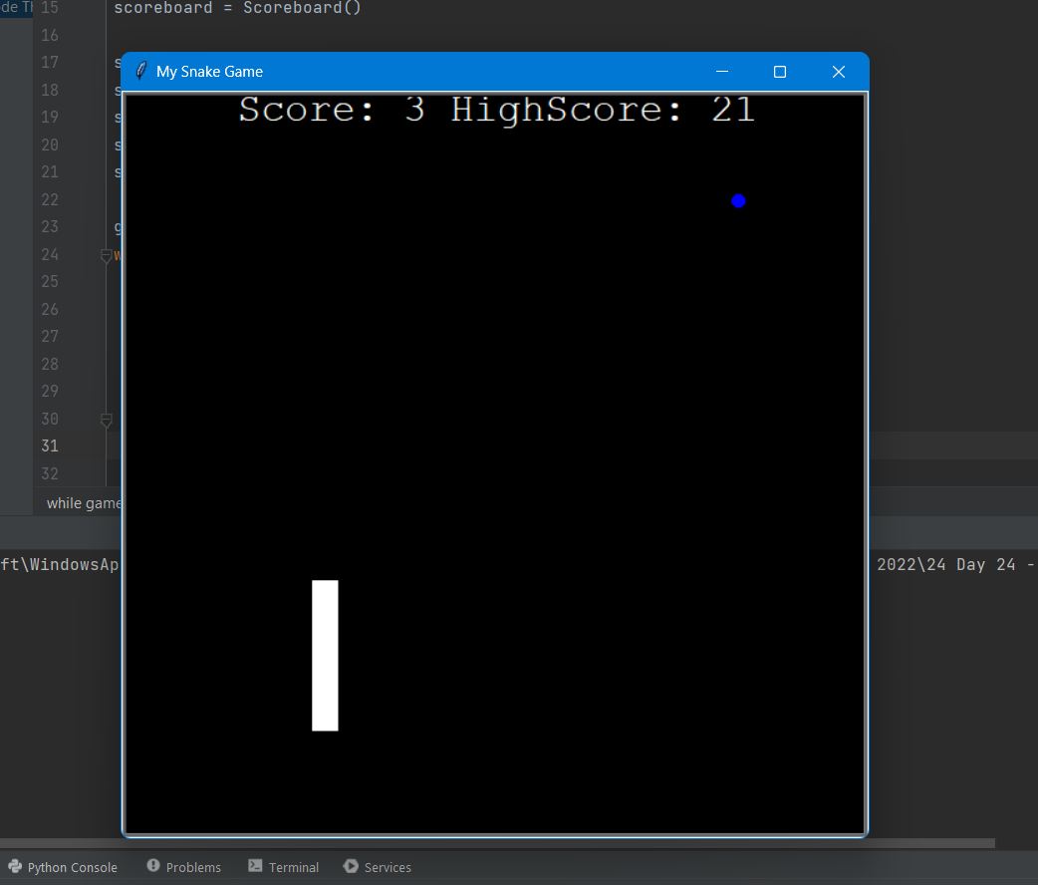Click the Python Console snake icon

[14, 867]
